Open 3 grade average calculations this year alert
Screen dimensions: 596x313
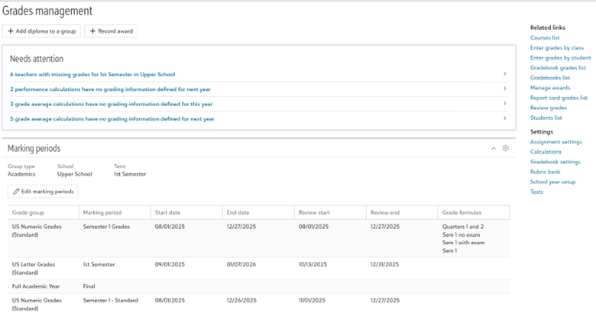[x=111, y=104]
